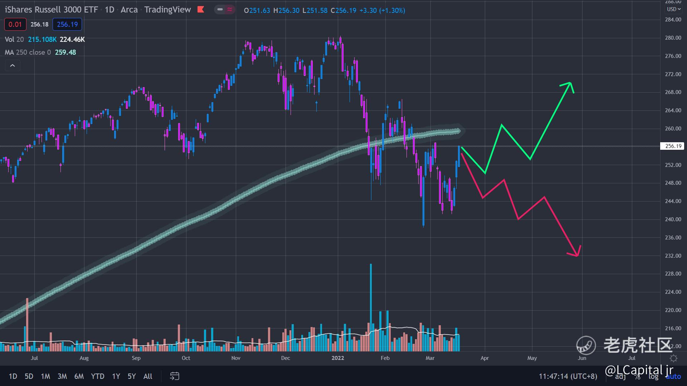Click the MA 250 close indicator label
687x386 pixels.
click(x=28, y=52)
